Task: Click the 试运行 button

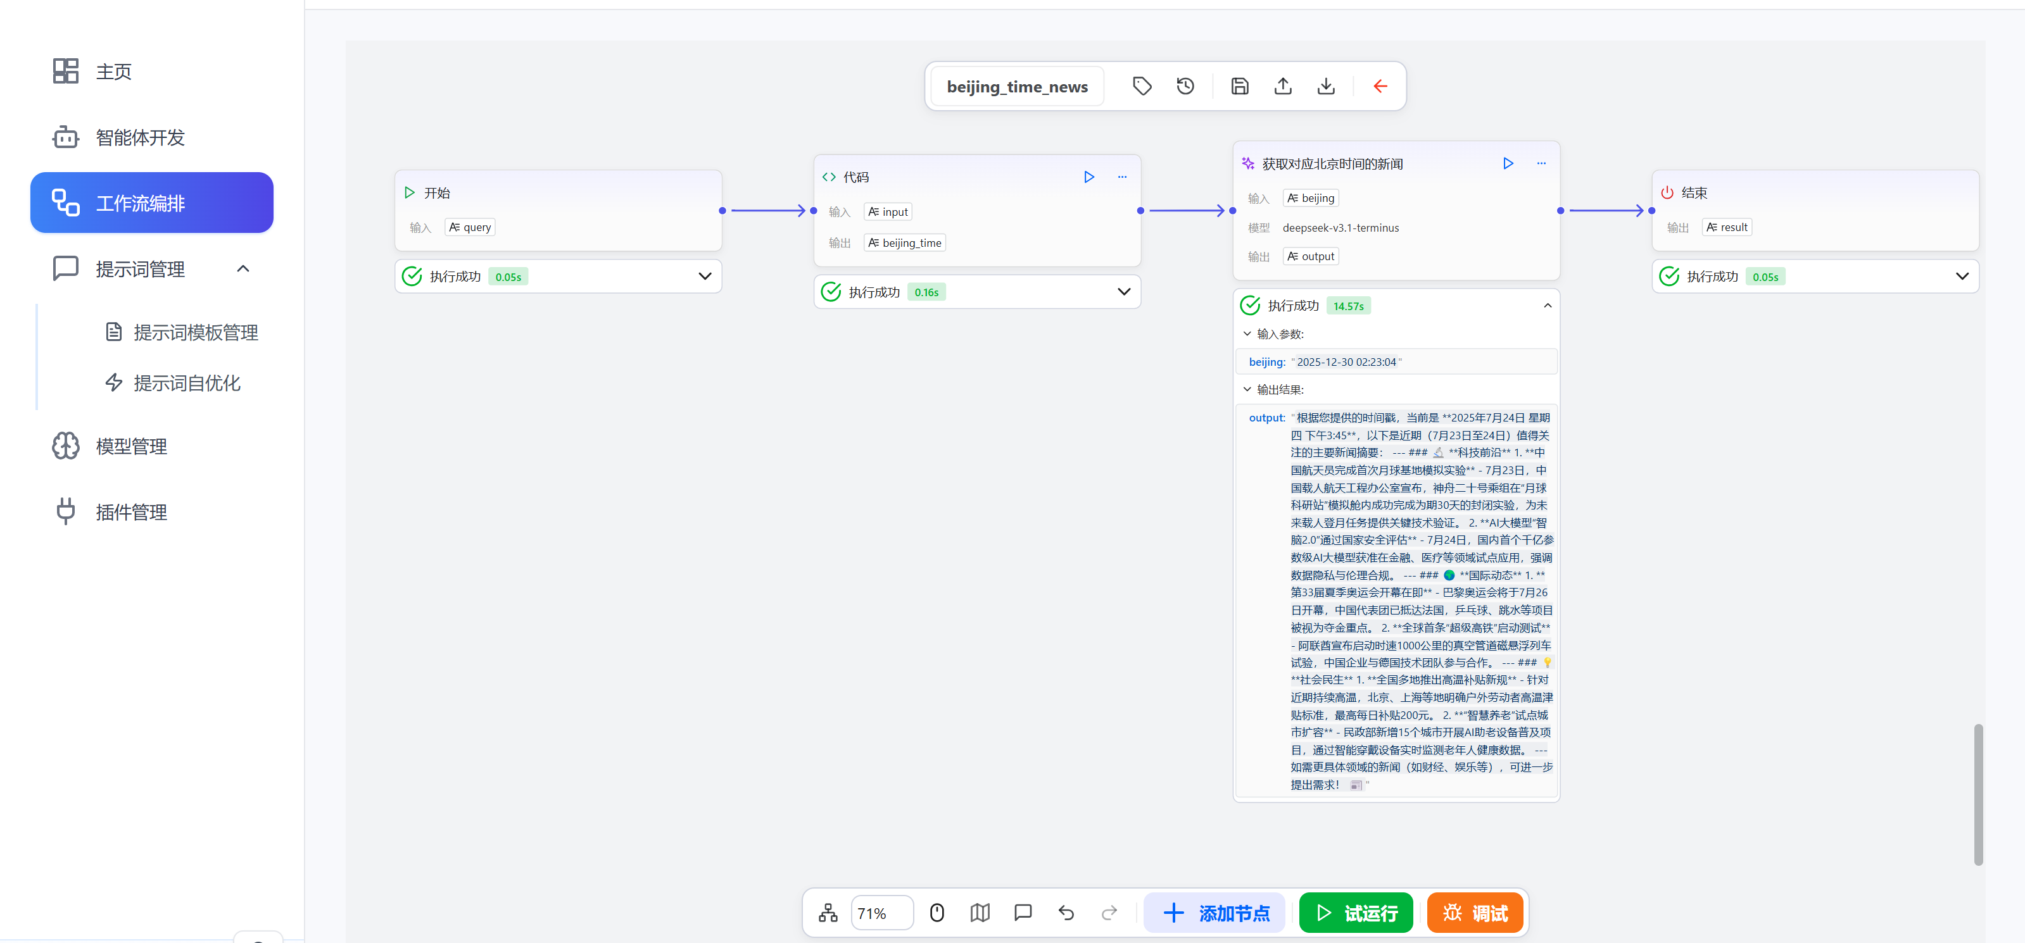Action: point(1355,913)
